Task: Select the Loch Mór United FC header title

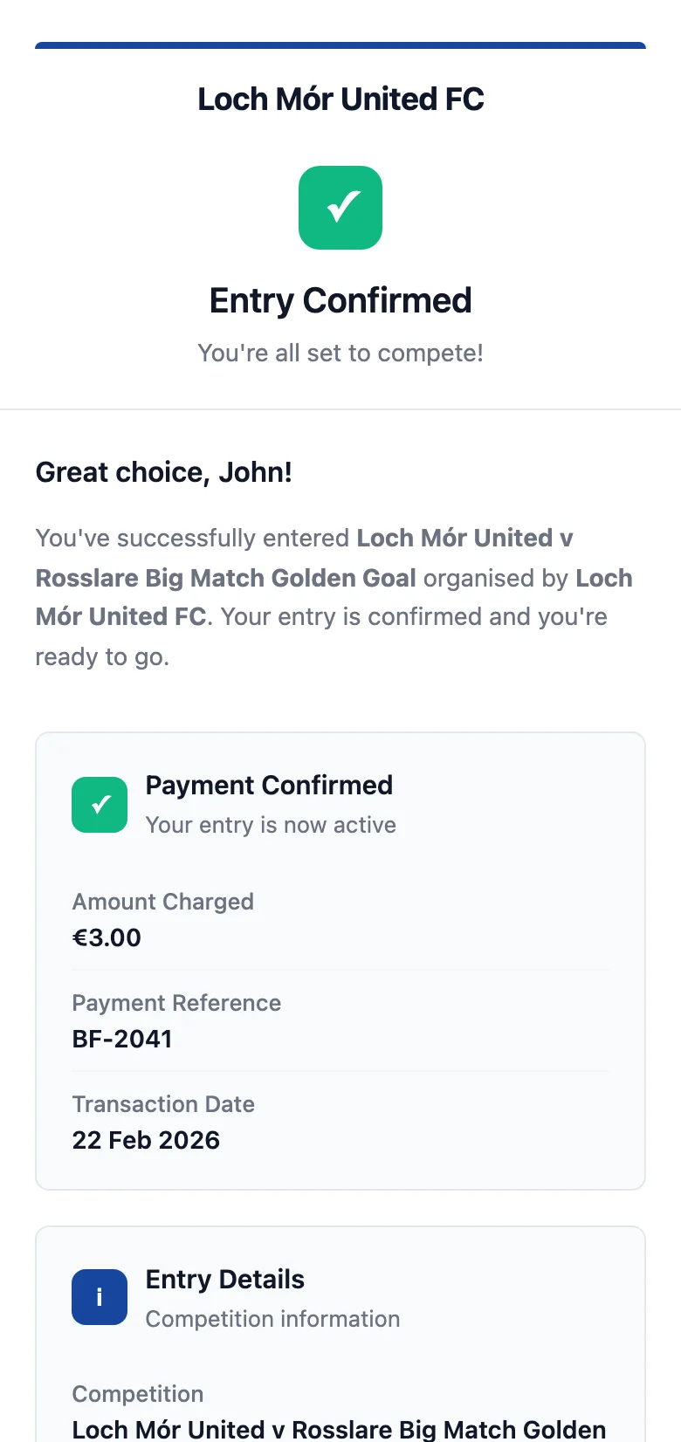Action: pyautogui.click(x=340, y=100)
